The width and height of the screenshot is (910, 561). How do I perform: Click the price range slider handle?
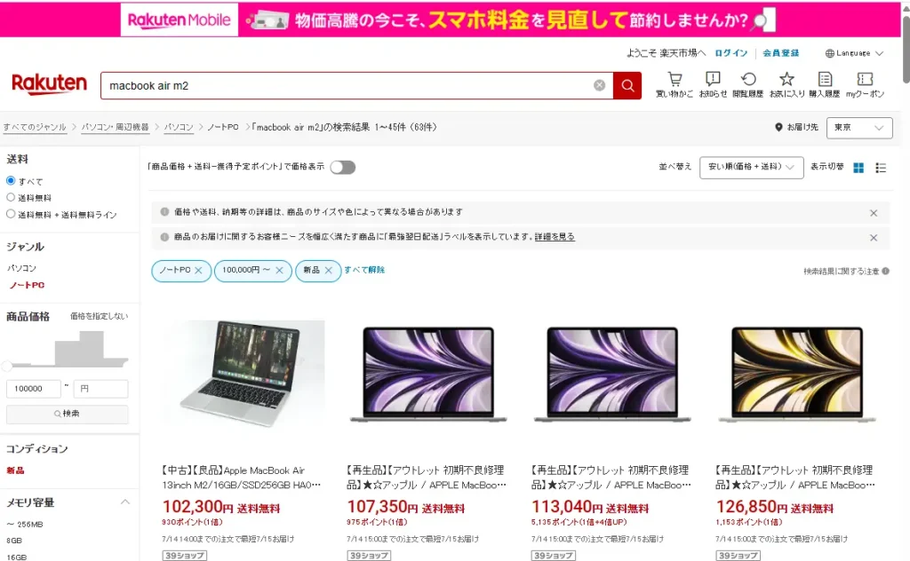coord(7,366)
